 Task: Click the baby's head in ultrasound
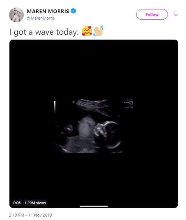pyautogui.click(x=108, y=135)
